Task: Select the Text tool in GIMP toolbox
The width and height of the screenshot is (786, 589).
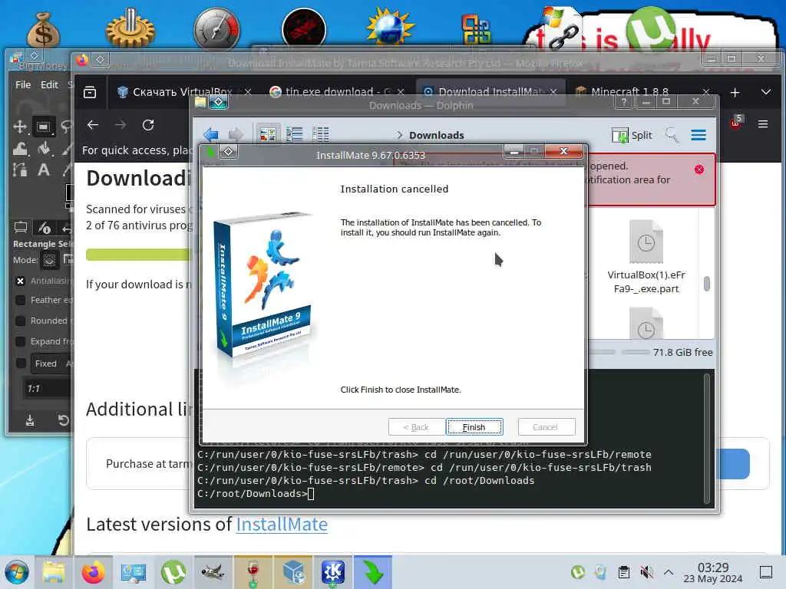Action: point(44,169)
